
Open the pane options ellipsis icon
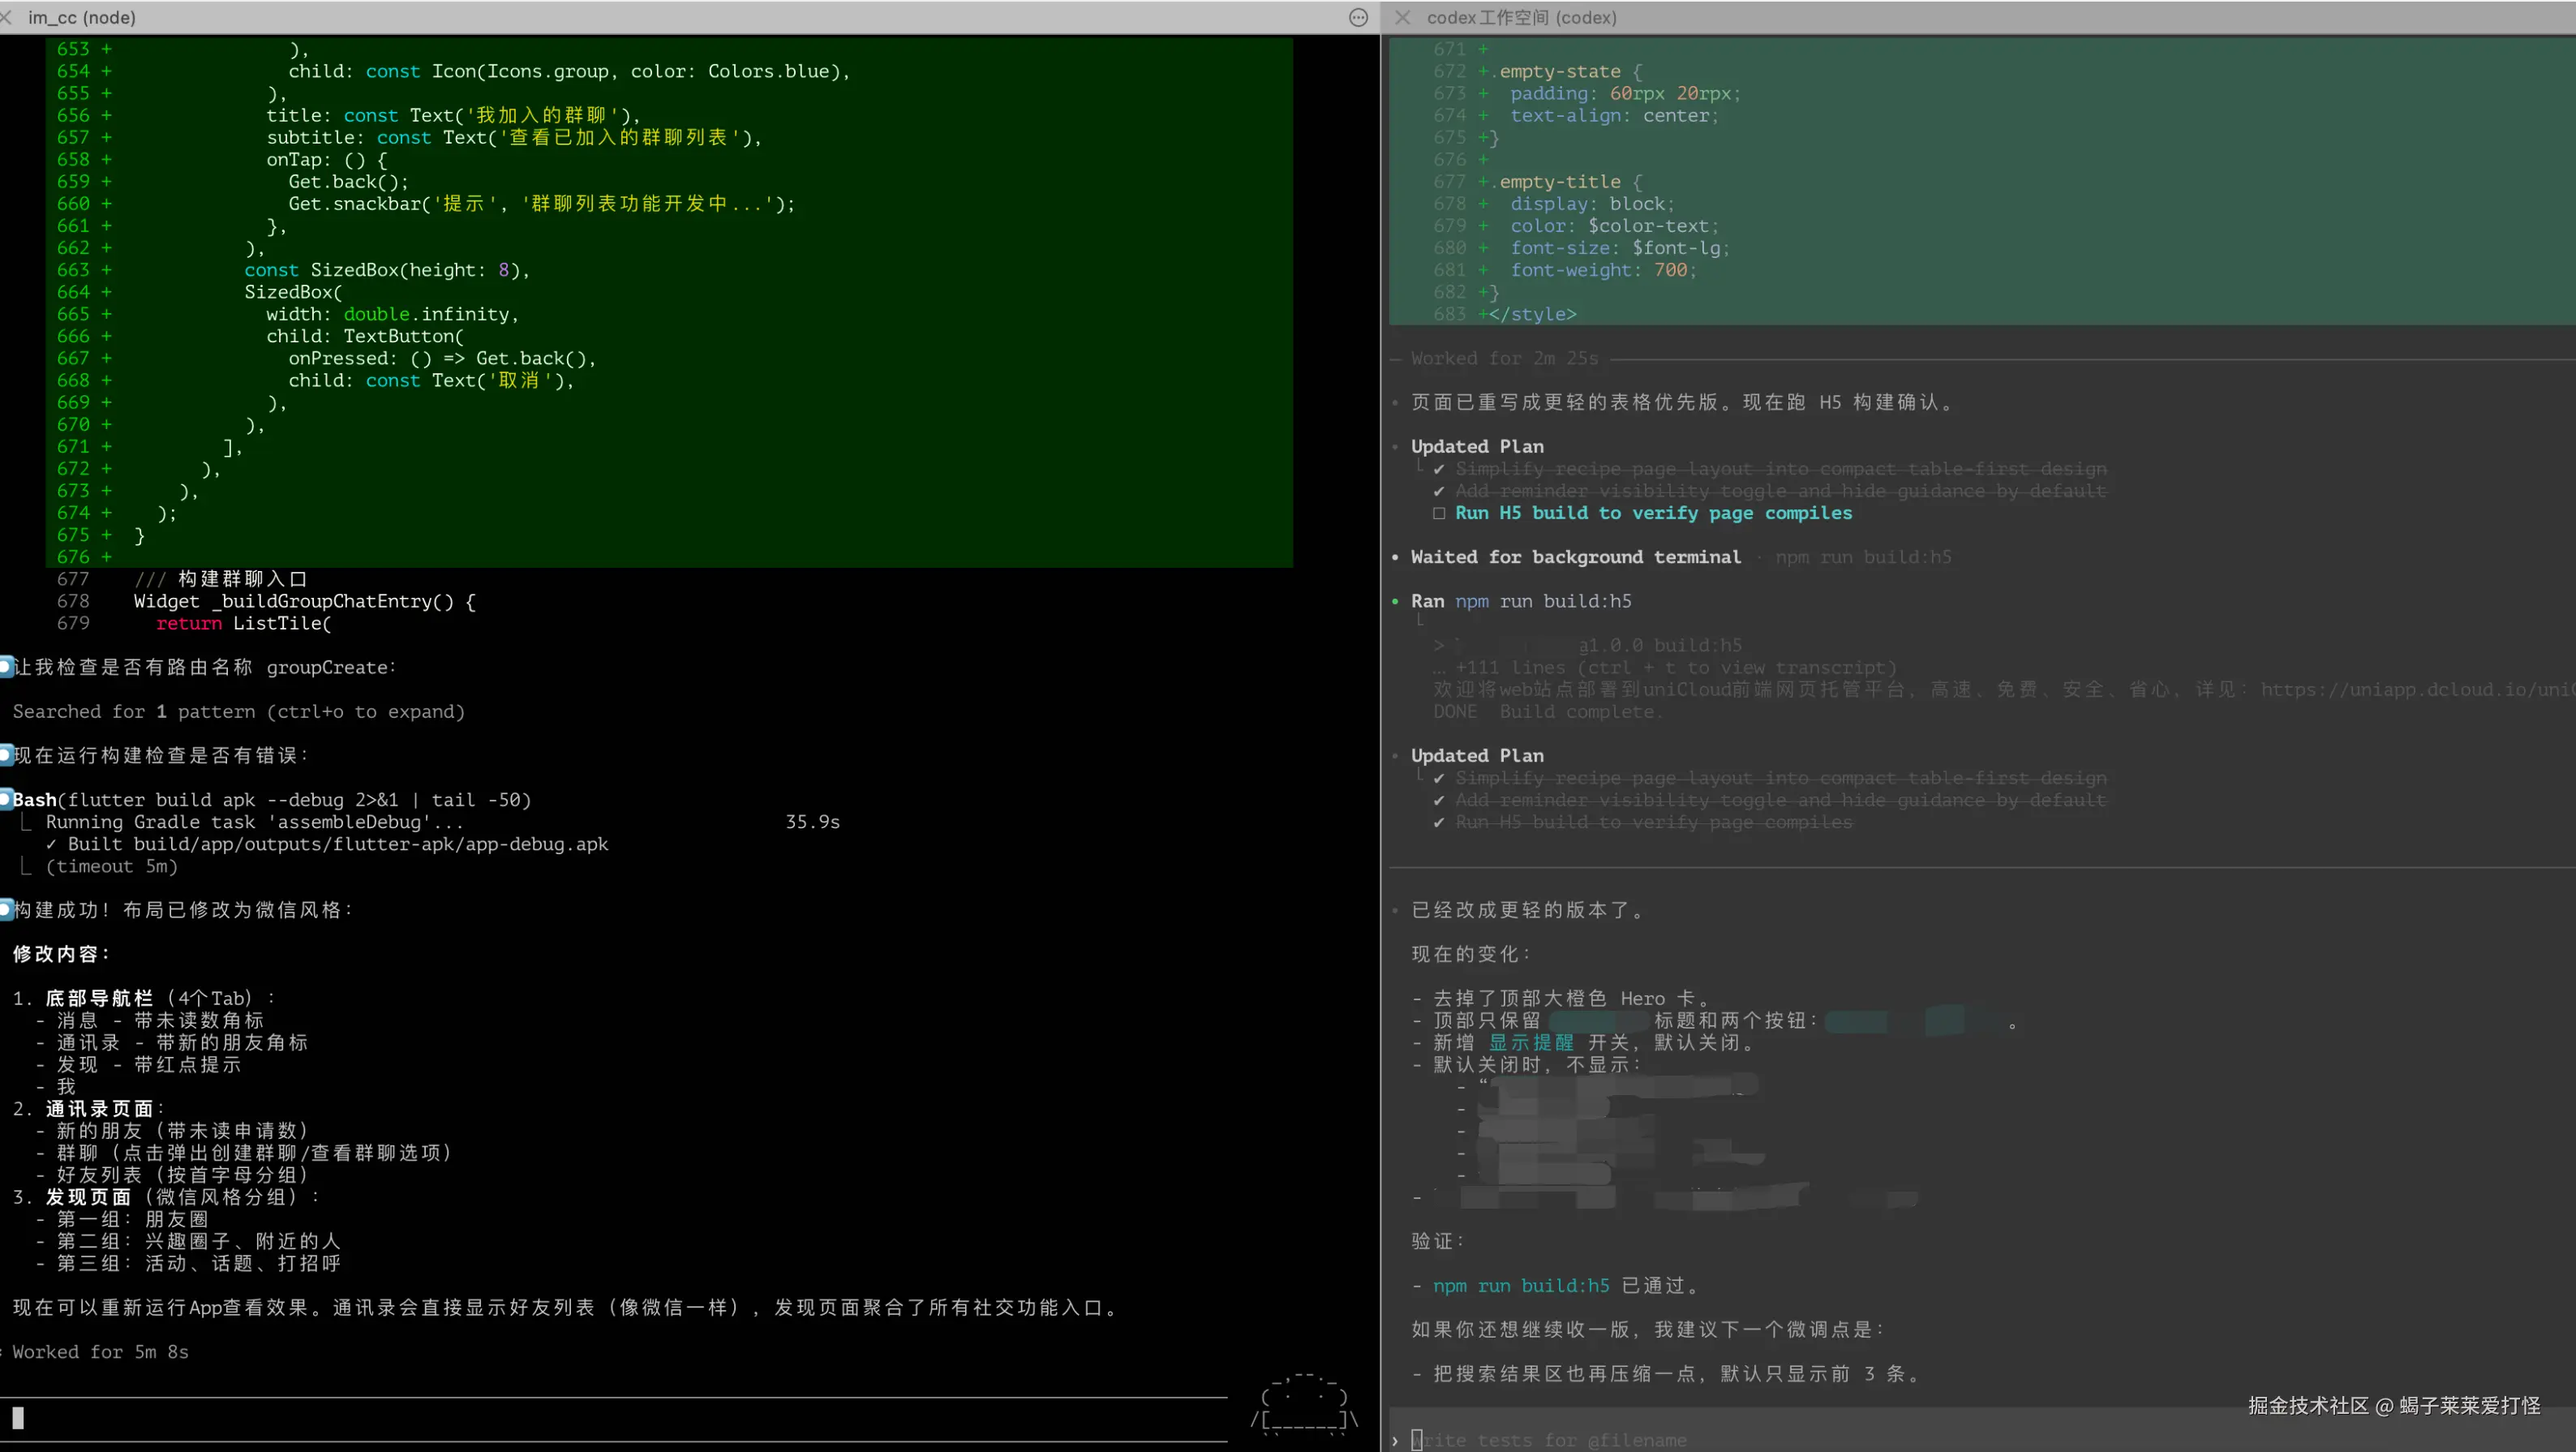[1358, 17]
